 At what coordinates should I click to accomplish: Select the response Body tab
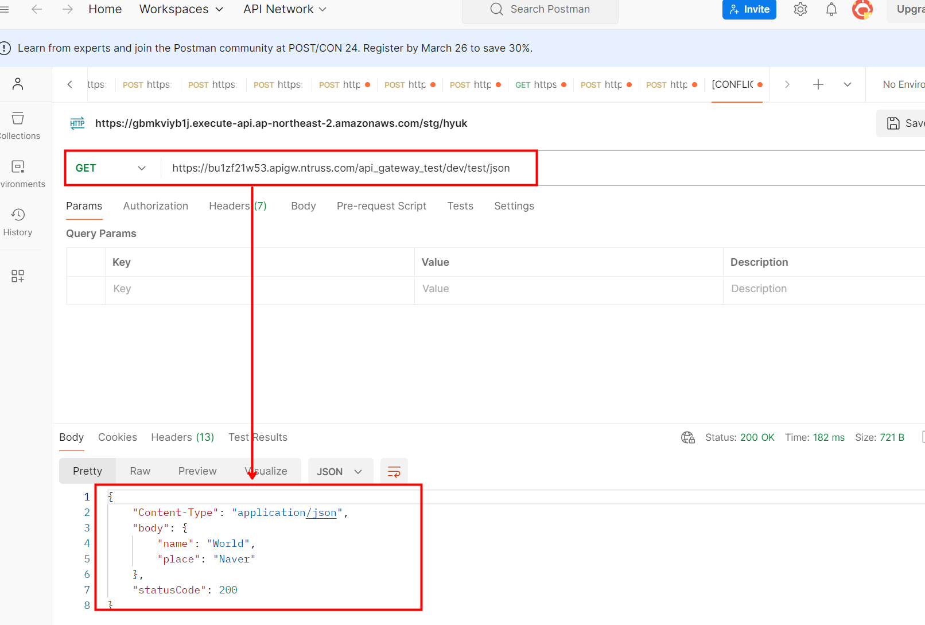[x=71, y=437]
